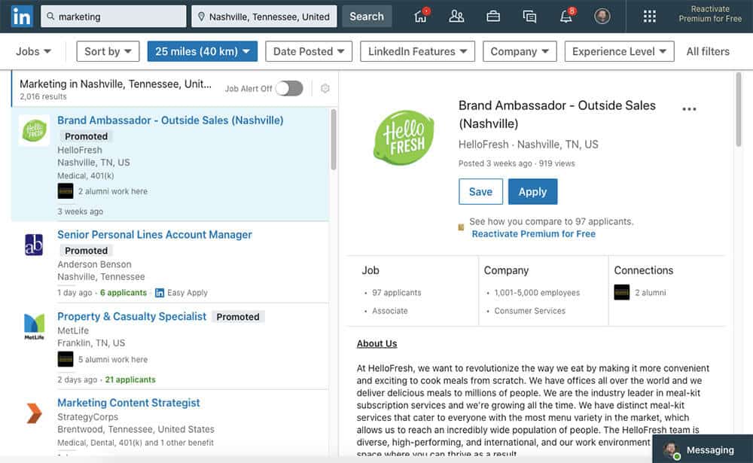Click the Search button
This screenshot has height=463, width=753.
(x=367, y=17)
